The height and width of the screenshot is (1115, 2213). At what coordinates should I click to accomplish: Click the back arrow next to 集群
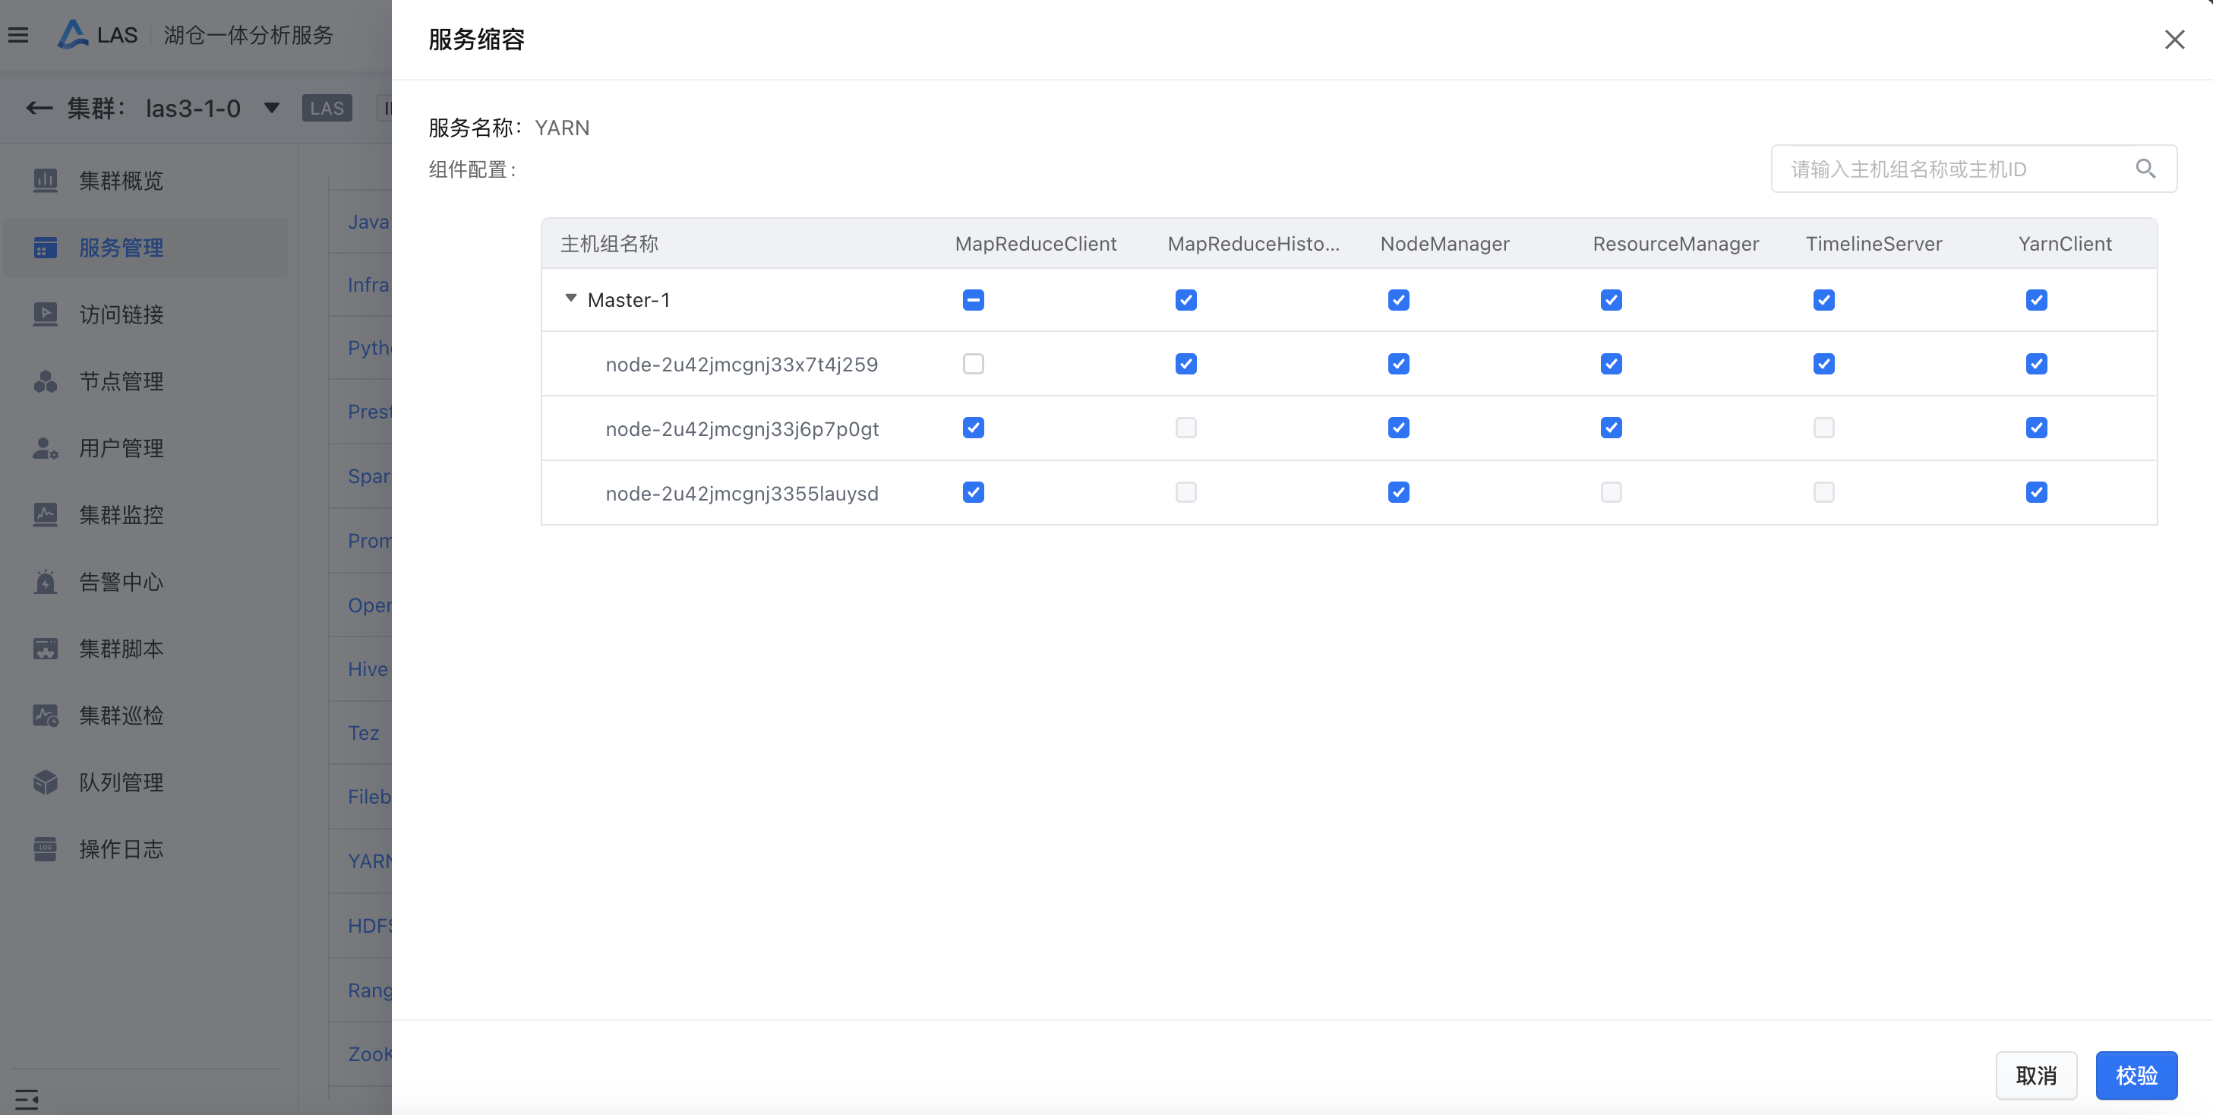click(x=39, y=109)
